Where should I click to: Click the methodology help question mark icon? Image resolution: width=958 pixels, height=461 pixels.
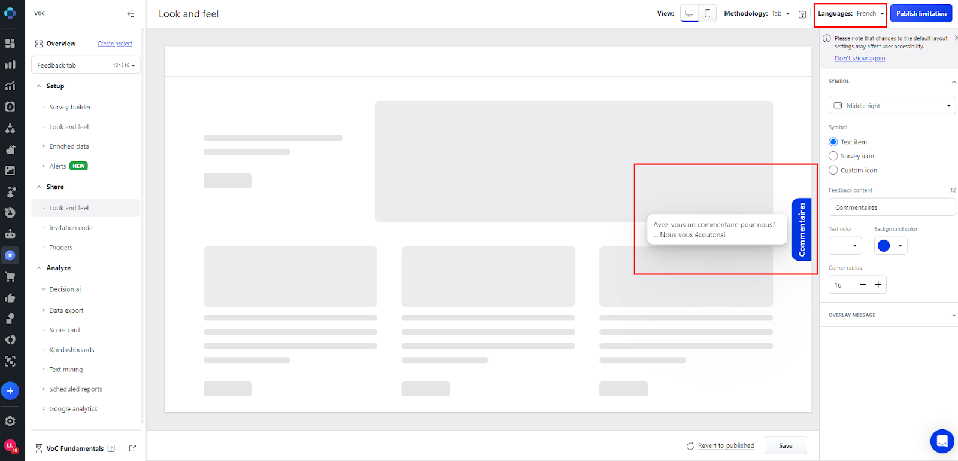tap(802, 14)
